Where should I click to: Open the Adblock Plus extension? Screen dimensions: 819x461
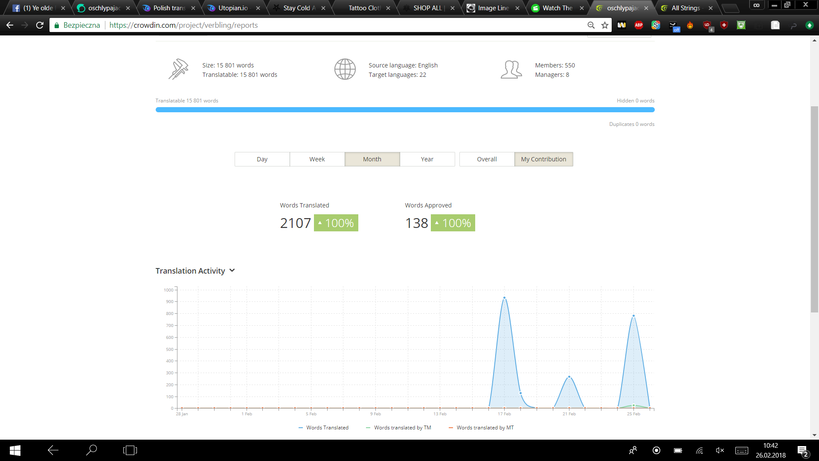click(639, 25)
